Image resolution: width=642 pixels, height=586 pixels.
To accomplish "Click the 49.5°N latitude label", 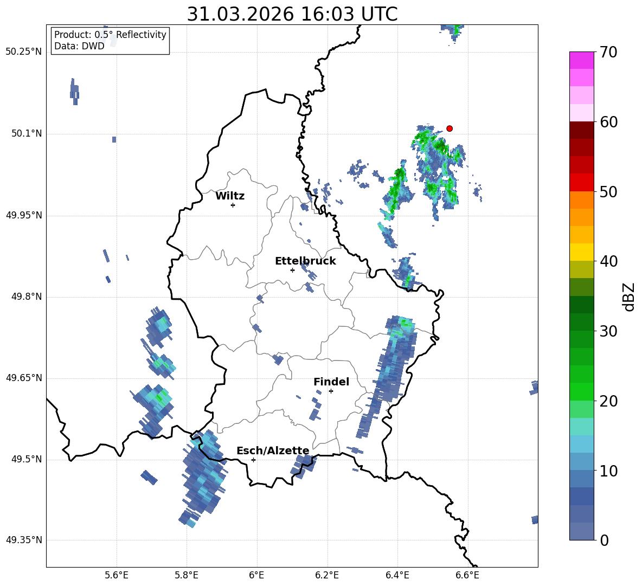I will click(26, 459).
